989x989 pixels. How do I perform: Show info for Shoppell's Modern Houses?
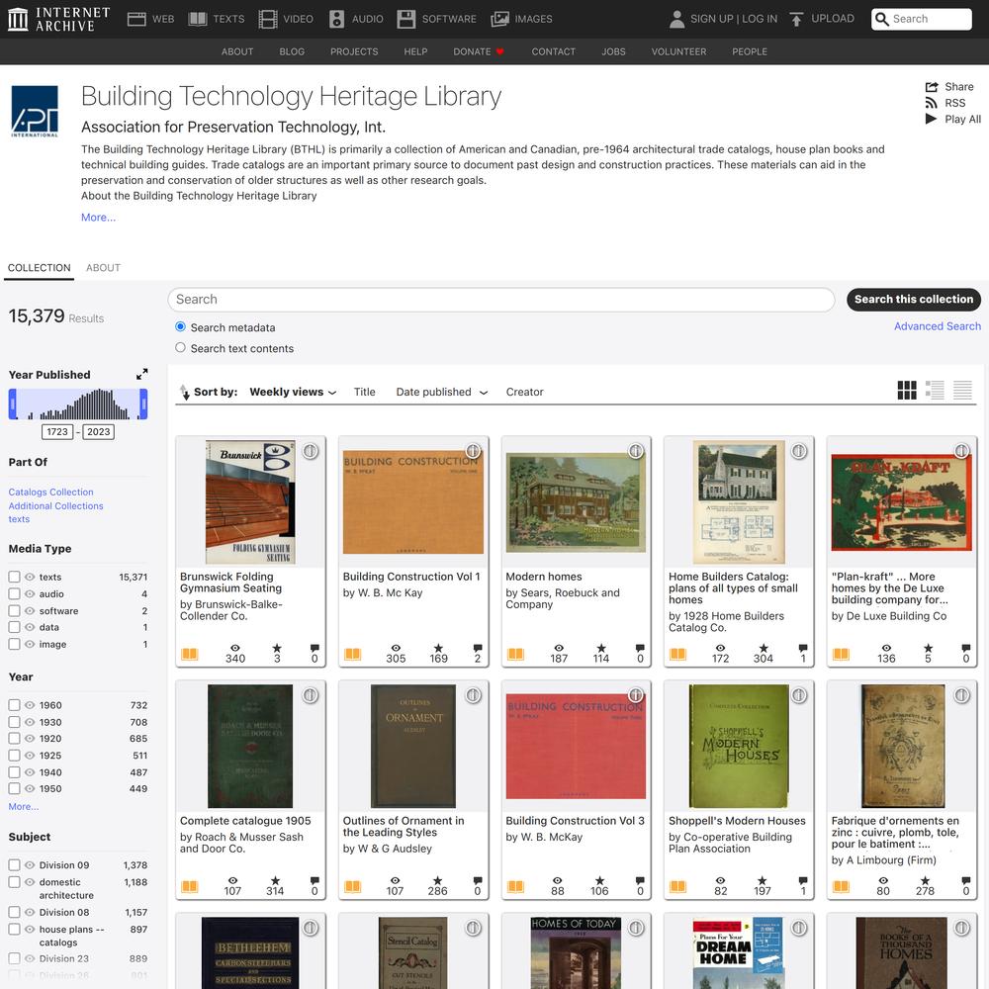[x=799, y=695]
